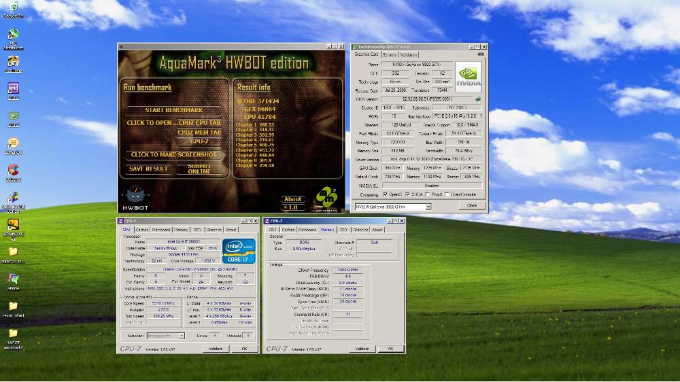Click the Driver Version field in GPU-Z
Viewport: 680px width, 382px height.
(x=432, y=159)
